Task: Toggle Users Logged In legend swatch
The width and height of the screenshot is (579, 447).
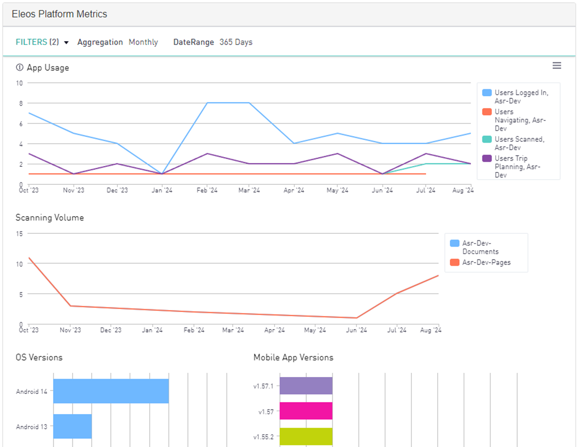Action: tap(487, 93)
